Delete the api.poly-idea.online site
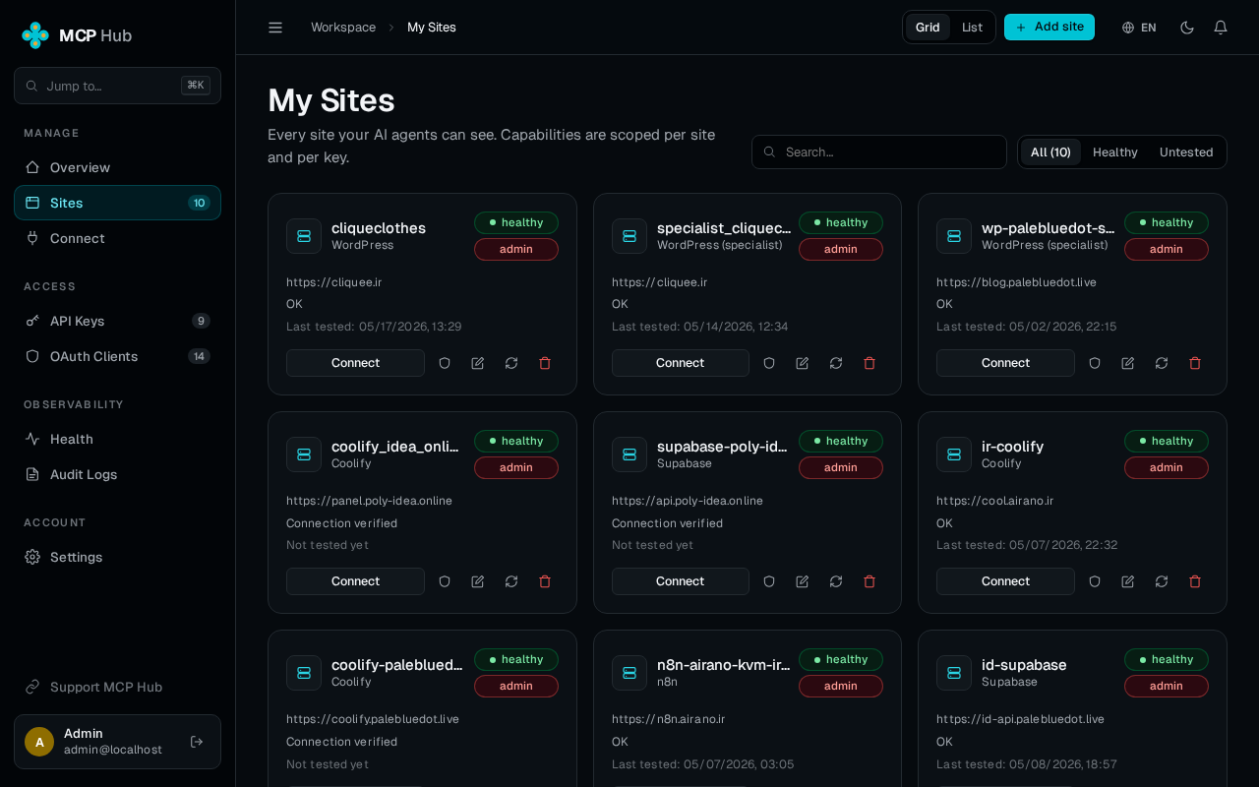The height and width of the screenshot is (787, 1259). [869, 581]
